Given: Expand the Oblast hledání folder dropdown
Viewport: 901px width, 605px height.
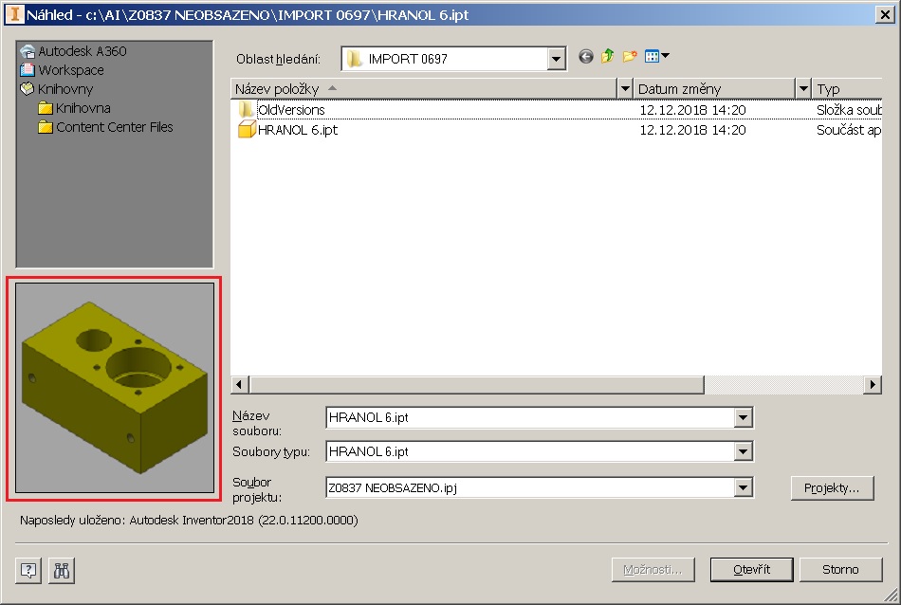Looking at the screenshot, I should coord(556,59).
